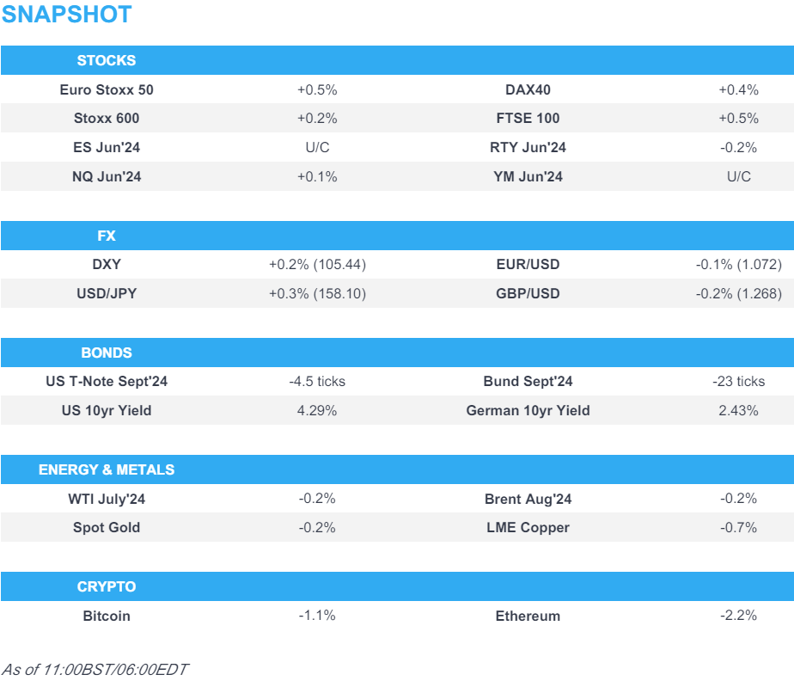Select the NQ Jun'24 label
This screenshot has height=687, width=794.
107,177
